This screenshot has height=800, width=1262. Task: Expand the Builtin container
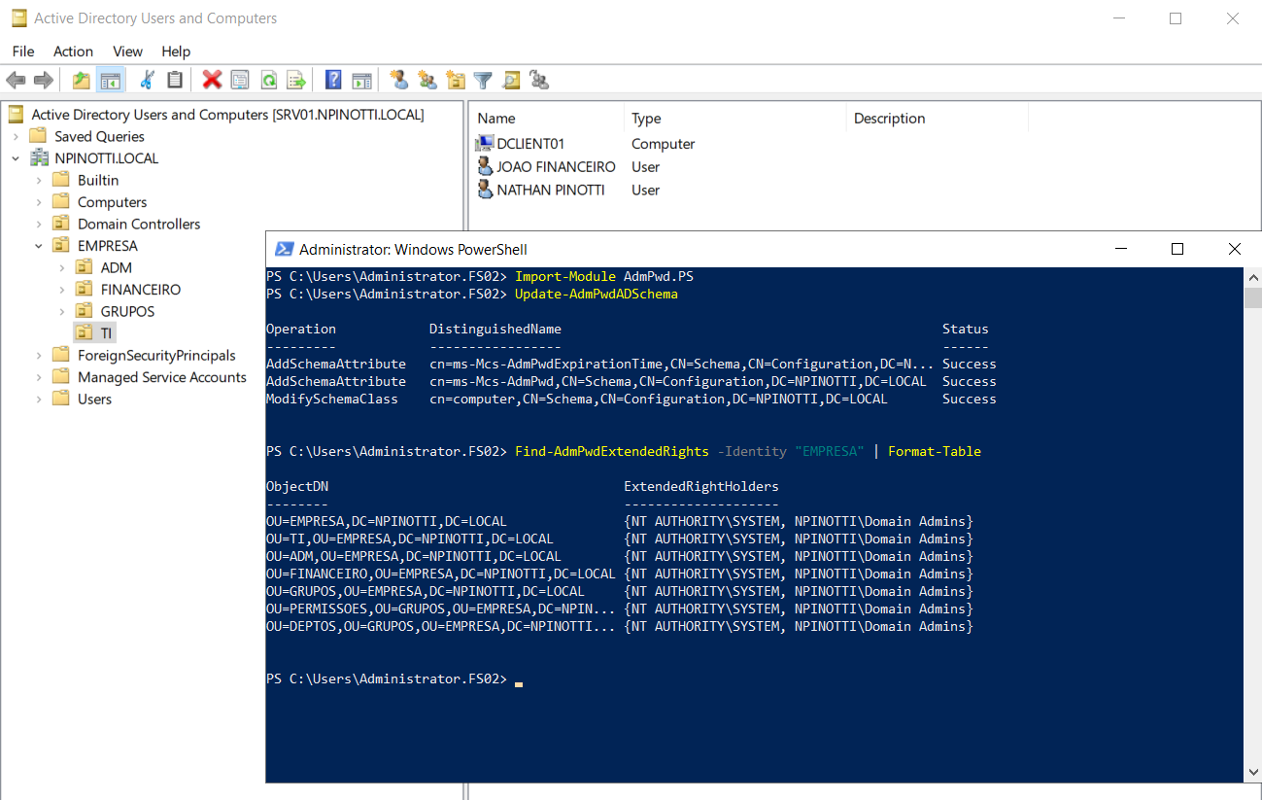pos(39,181)
